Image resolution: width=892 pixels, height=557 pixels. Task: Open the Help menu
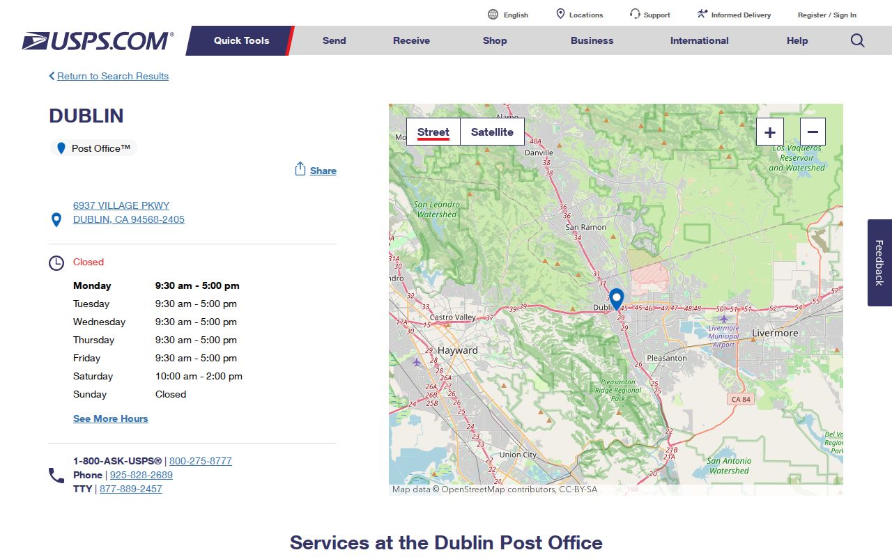coord(797,40)
